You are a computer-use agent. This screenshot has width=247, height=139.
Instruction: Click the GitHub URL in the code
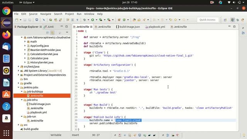pos(148,56)
